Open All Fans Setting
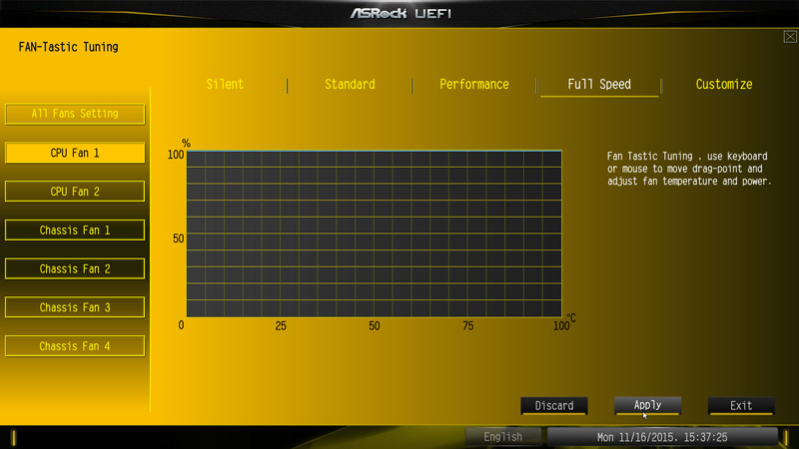 75,114
